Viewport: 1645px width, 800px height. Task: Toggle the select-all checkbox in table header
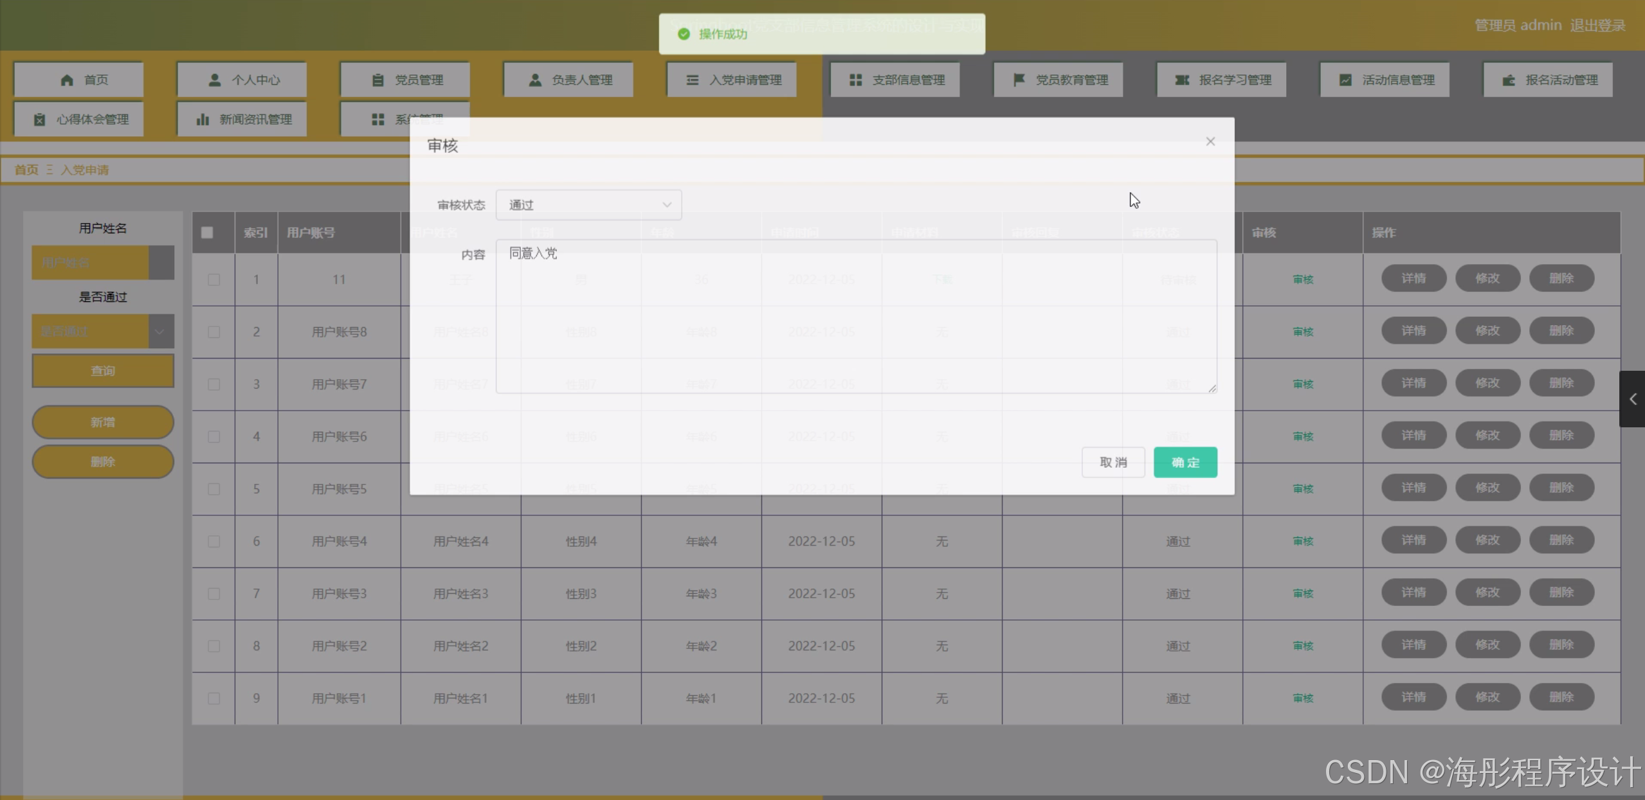[x=207, y=233]
